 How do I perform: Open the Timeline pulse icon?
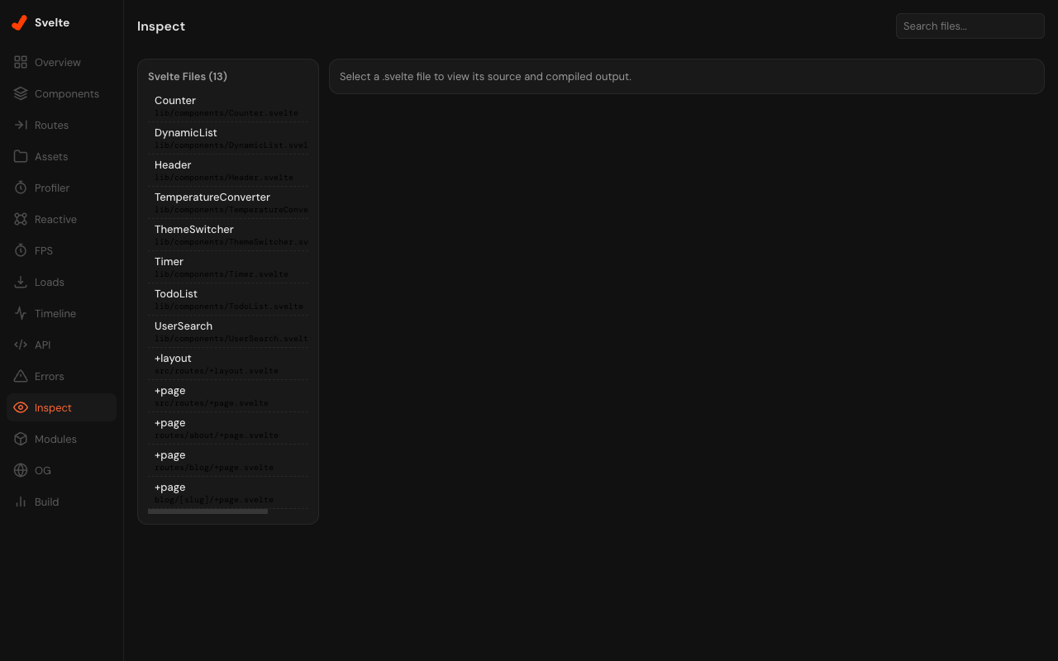(21, 313)
